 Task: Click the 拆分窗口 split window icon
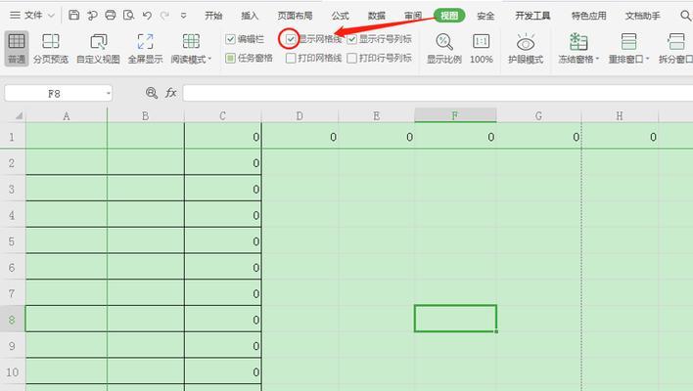(676, 42)
